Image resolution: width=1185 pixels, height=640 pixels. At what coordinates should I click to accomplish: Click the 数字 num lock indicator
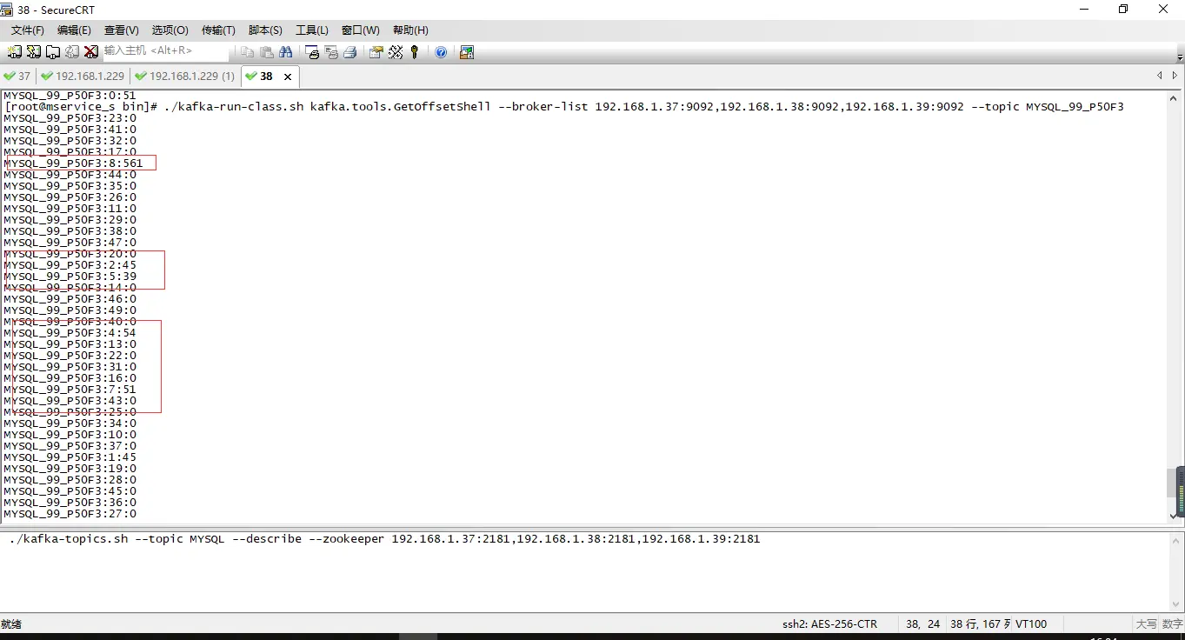(1172, 624)
